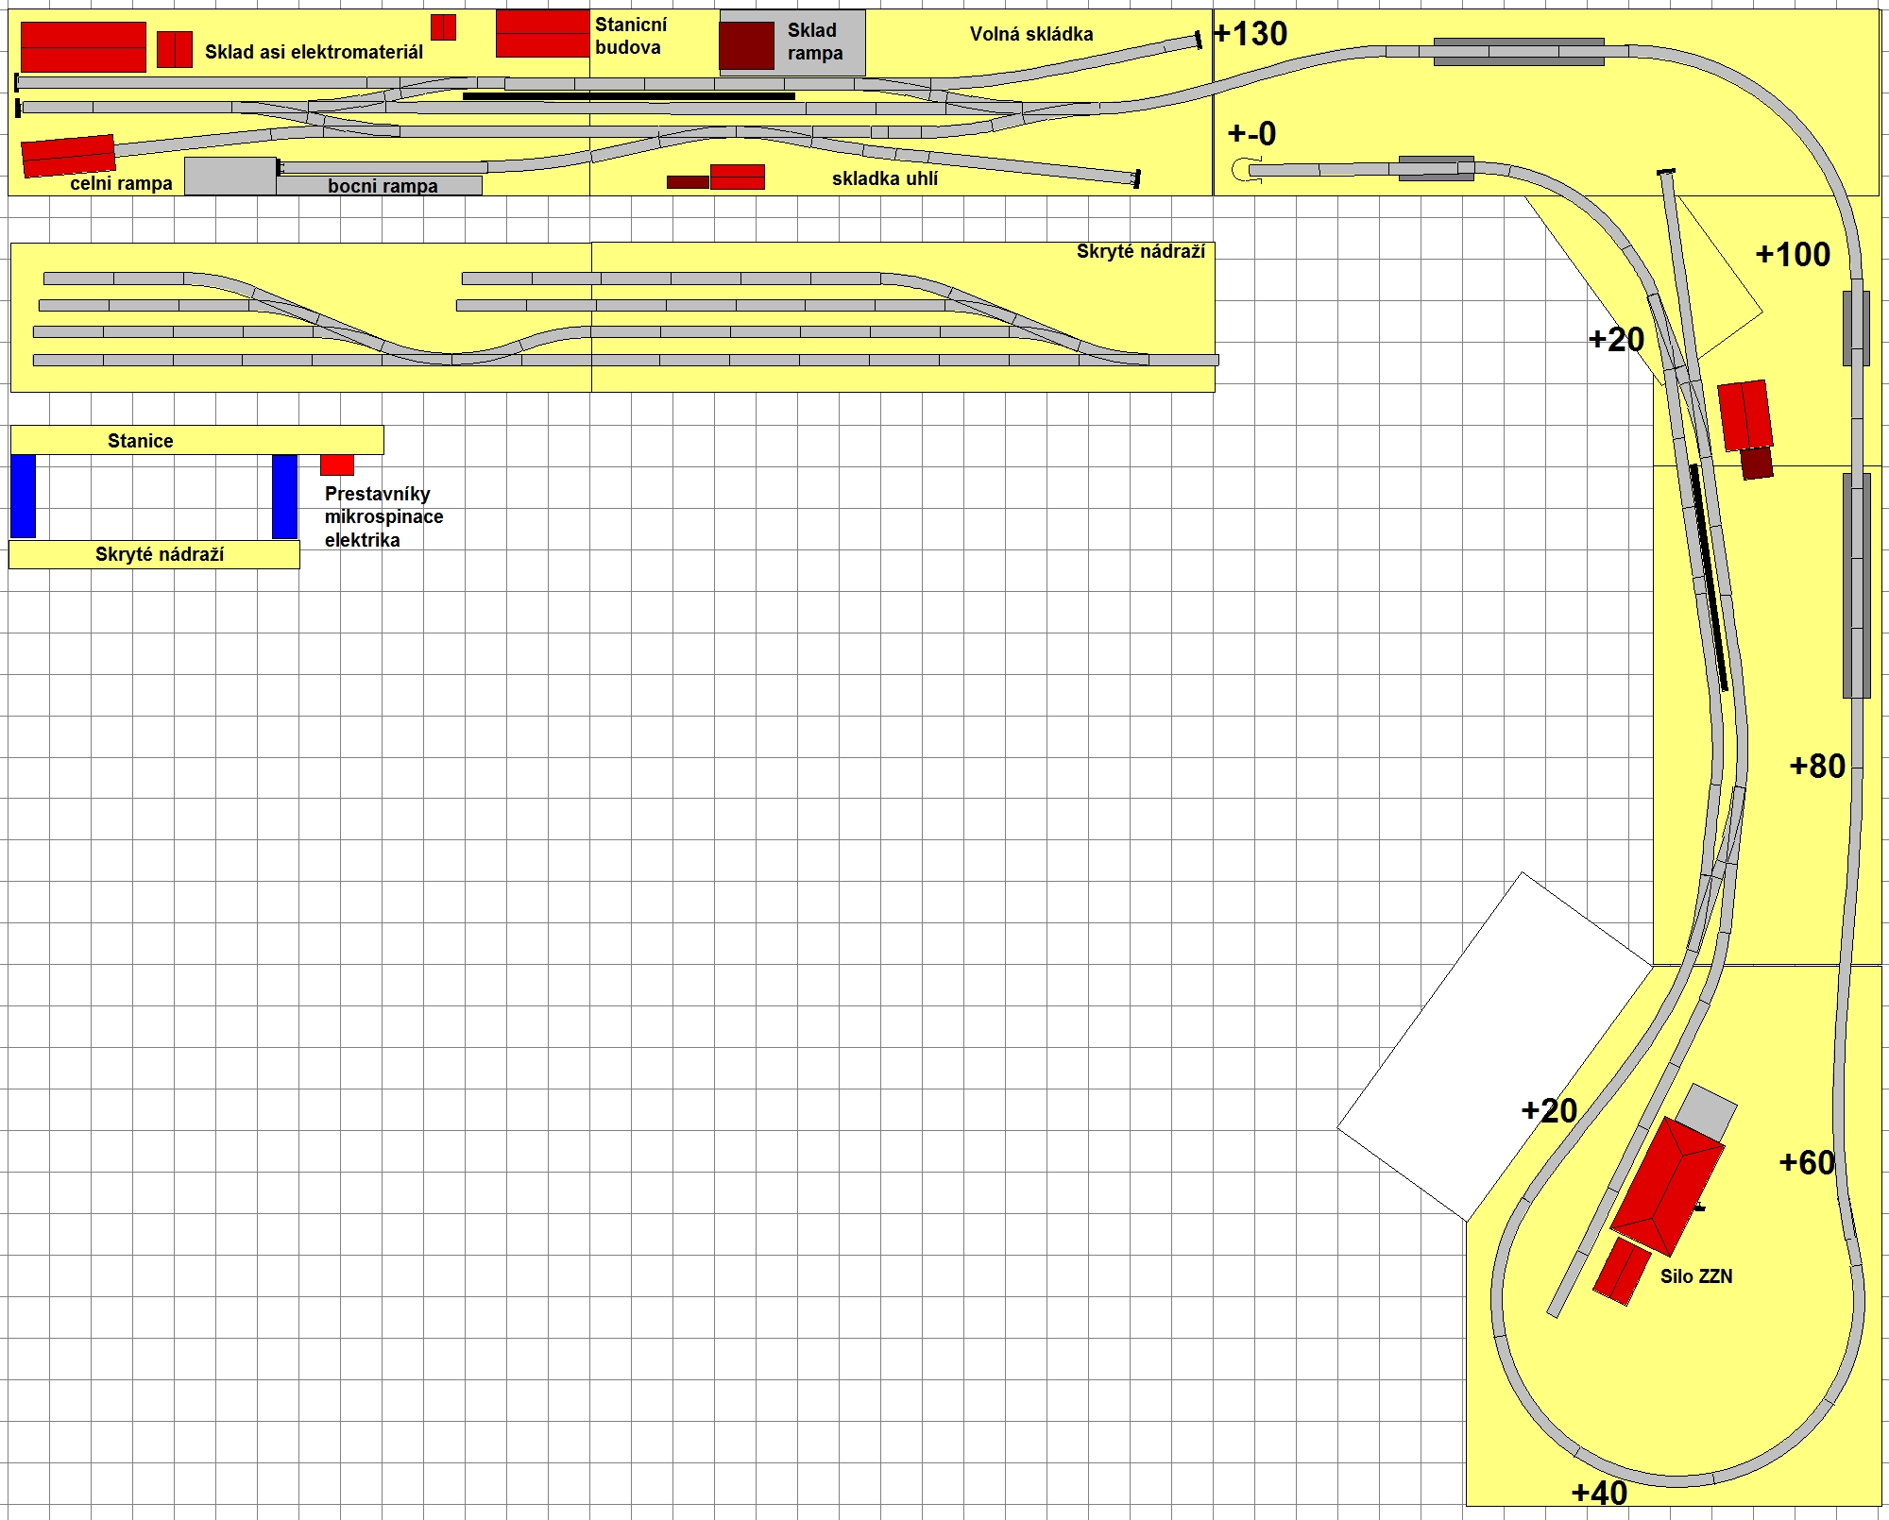
Task: Click the 'Sklad asi elektromateriál' label
Action: click(314, 52)
